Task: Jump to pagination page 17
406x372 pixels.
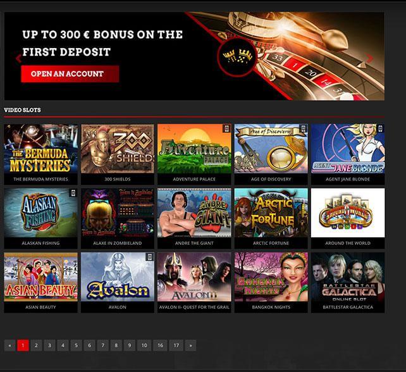Action: click(176, 345)
